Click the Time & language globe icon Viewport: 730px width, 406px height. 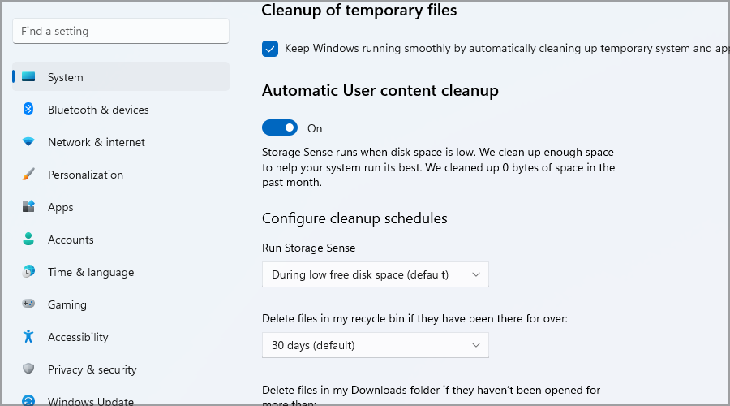click(x=29, y=272)
